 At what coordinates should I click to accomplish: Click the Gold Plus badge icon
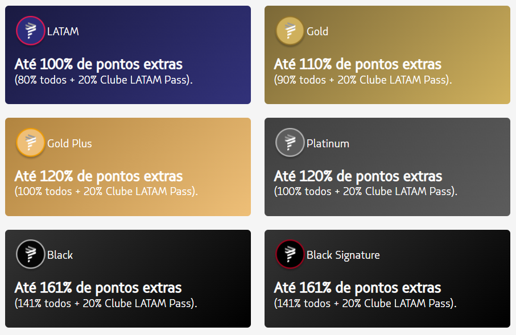[30, 143]
